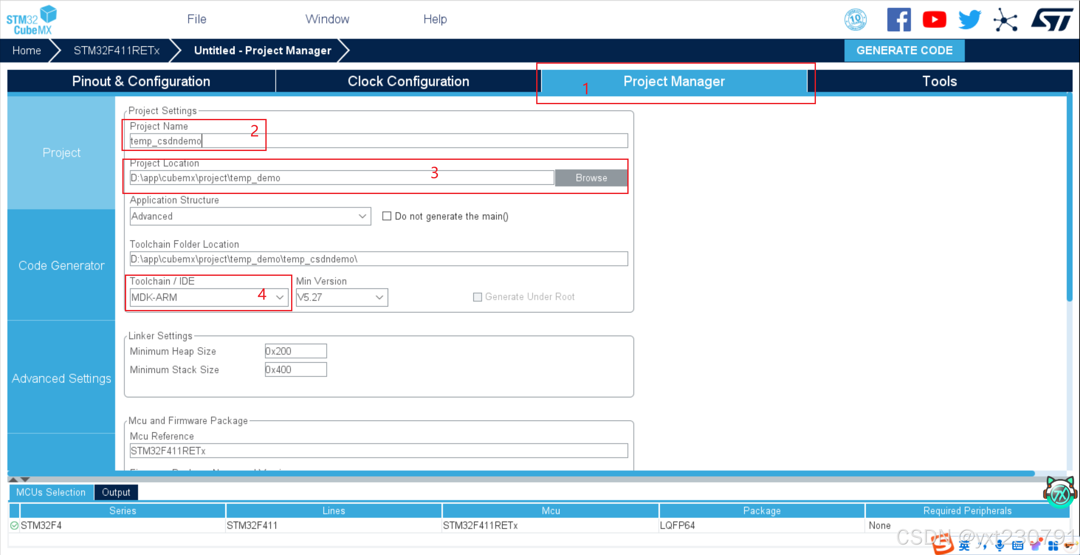Image resolution: width=1080 pixels, height=555 pixels.
Task: Click the Twitter bird icon
Action: pyautogui.click(x=969, y=20)
